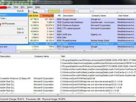Click the Processes: 146 status bar entry
Viewport: 136px width, 102px height.
(33, 99)
